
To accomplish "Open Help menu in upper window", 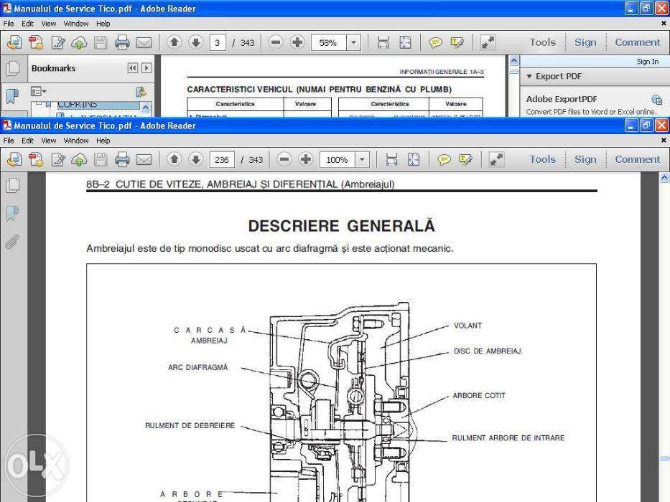I will pyautogui.click(x=103, y=24).
